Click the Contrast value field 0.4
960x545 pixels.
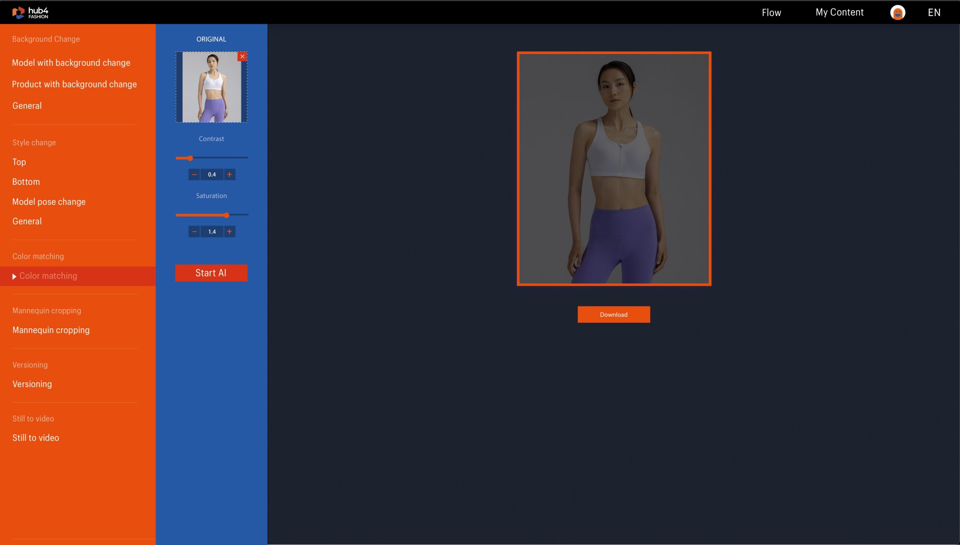click(212, 174)
